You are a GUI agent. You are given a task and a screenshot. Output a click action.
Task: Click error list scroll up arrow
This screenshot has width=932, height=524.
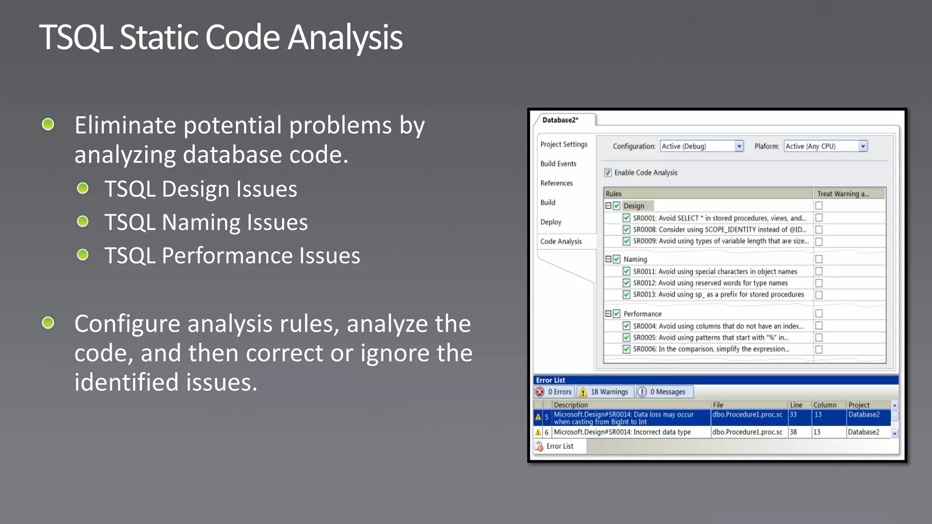895,405
